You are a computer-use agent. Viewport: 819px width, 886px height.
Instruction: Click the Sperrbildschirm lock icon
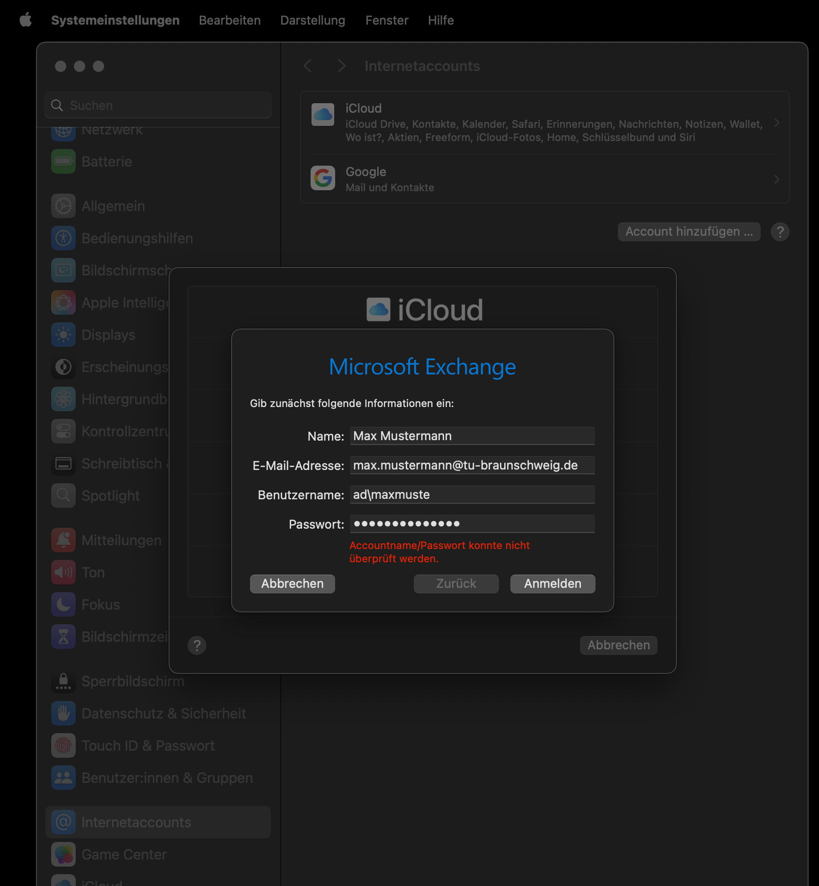(x=63, y=681)
